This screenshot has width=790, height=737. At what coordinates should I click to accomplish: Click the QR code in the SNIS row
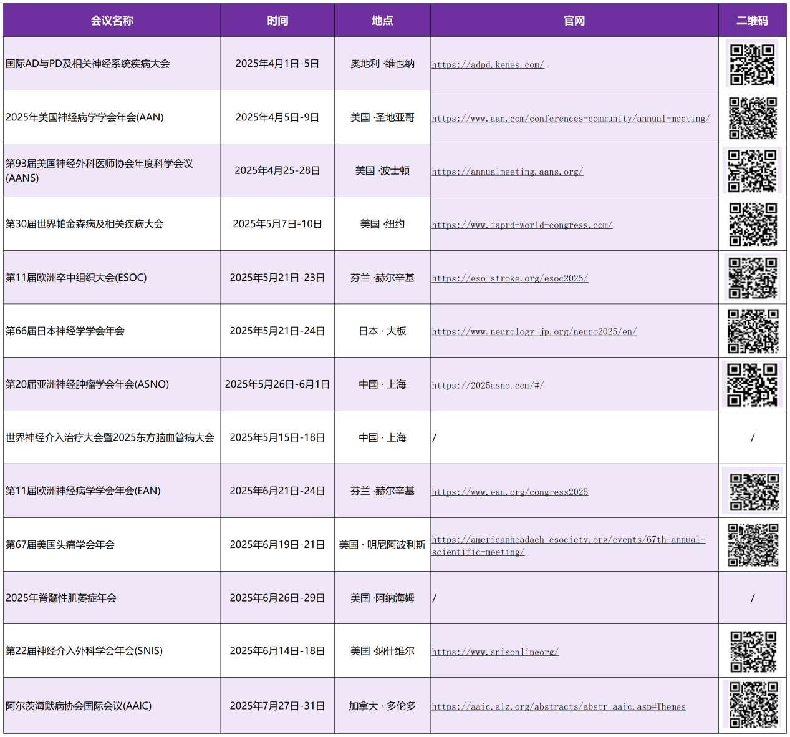pos(753,651)
